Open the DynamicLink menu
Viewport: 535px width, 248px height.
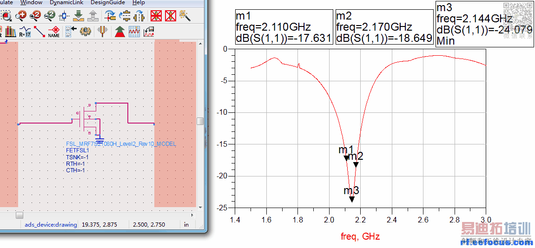[x=66, y=2]
